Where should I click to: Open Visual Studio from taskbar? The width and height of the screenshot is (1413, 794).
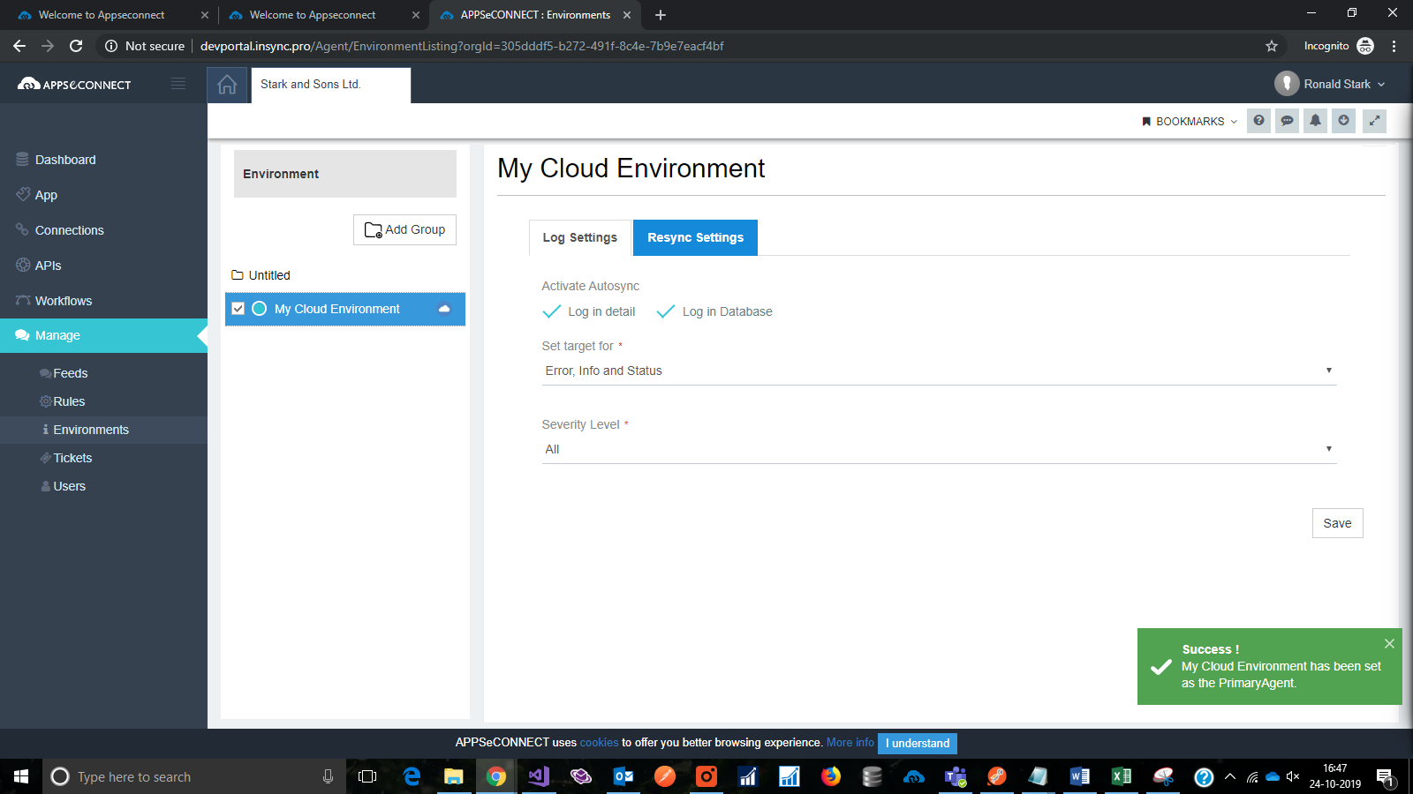point(539,776)
